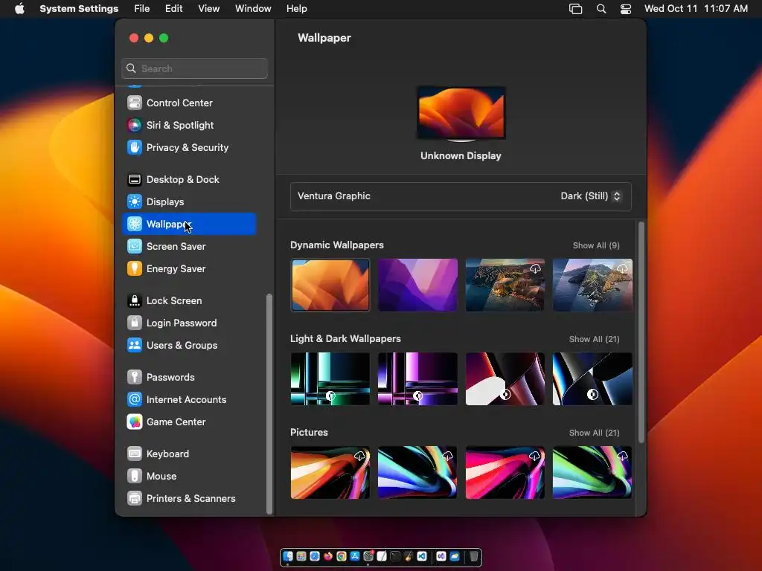Select first Big Sur coastline dynamic wallpaper
762x571 pixels.
pyautogui.click(x=505, y=285)
